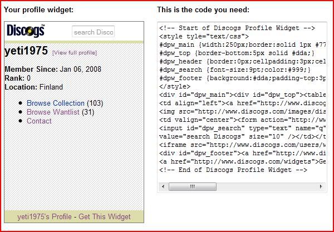
Task: Click the iframe src code line
Action: (242, 145)
